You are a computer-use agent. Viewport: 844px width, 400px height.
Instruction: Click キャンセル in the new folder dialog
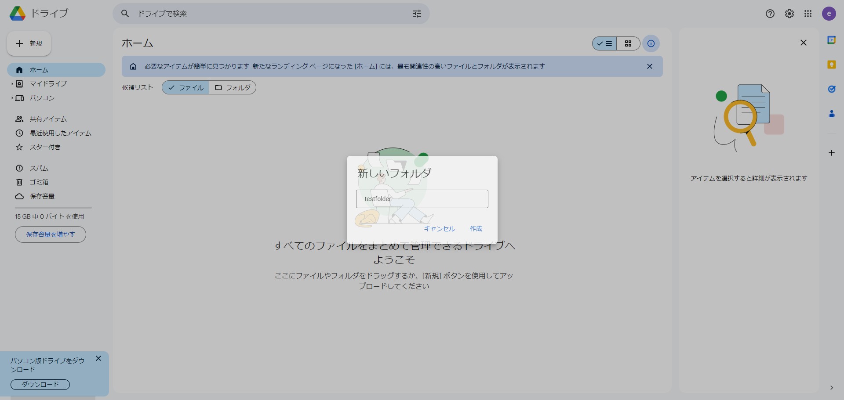[x=439, y=229]
